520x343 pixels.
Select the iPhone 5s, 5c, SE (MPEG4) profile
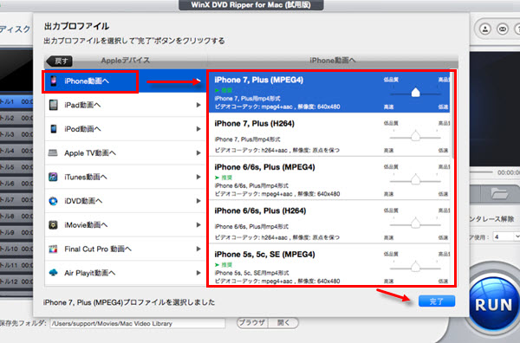click(329, 265)
